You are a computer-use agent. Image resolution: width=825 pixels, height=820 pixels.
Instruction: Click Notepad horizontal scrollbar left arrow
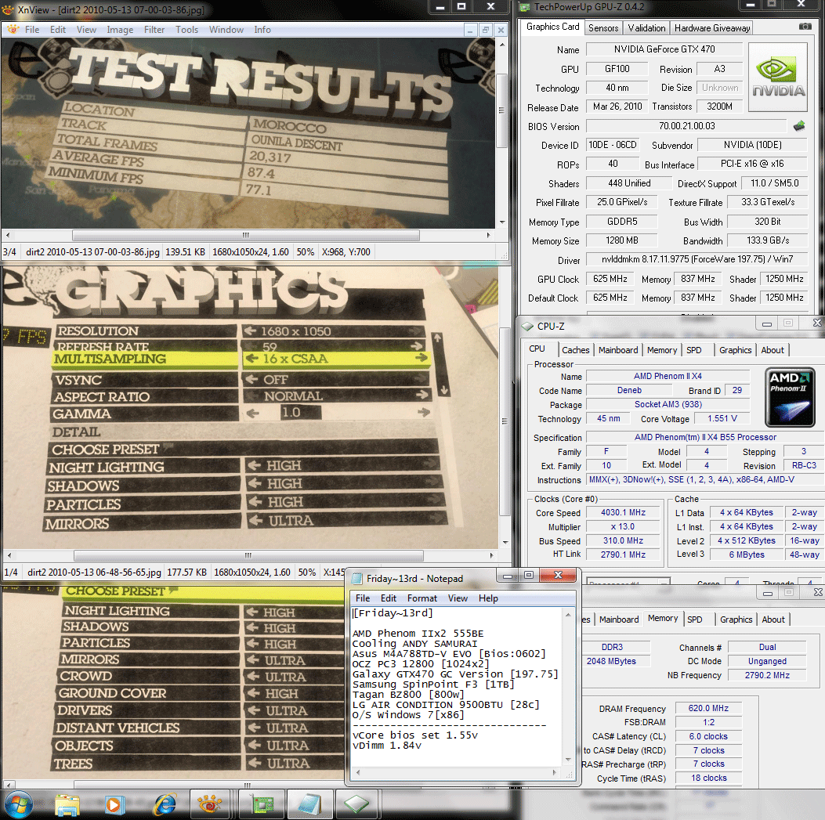pyautogui.click(x=358, y=773)
